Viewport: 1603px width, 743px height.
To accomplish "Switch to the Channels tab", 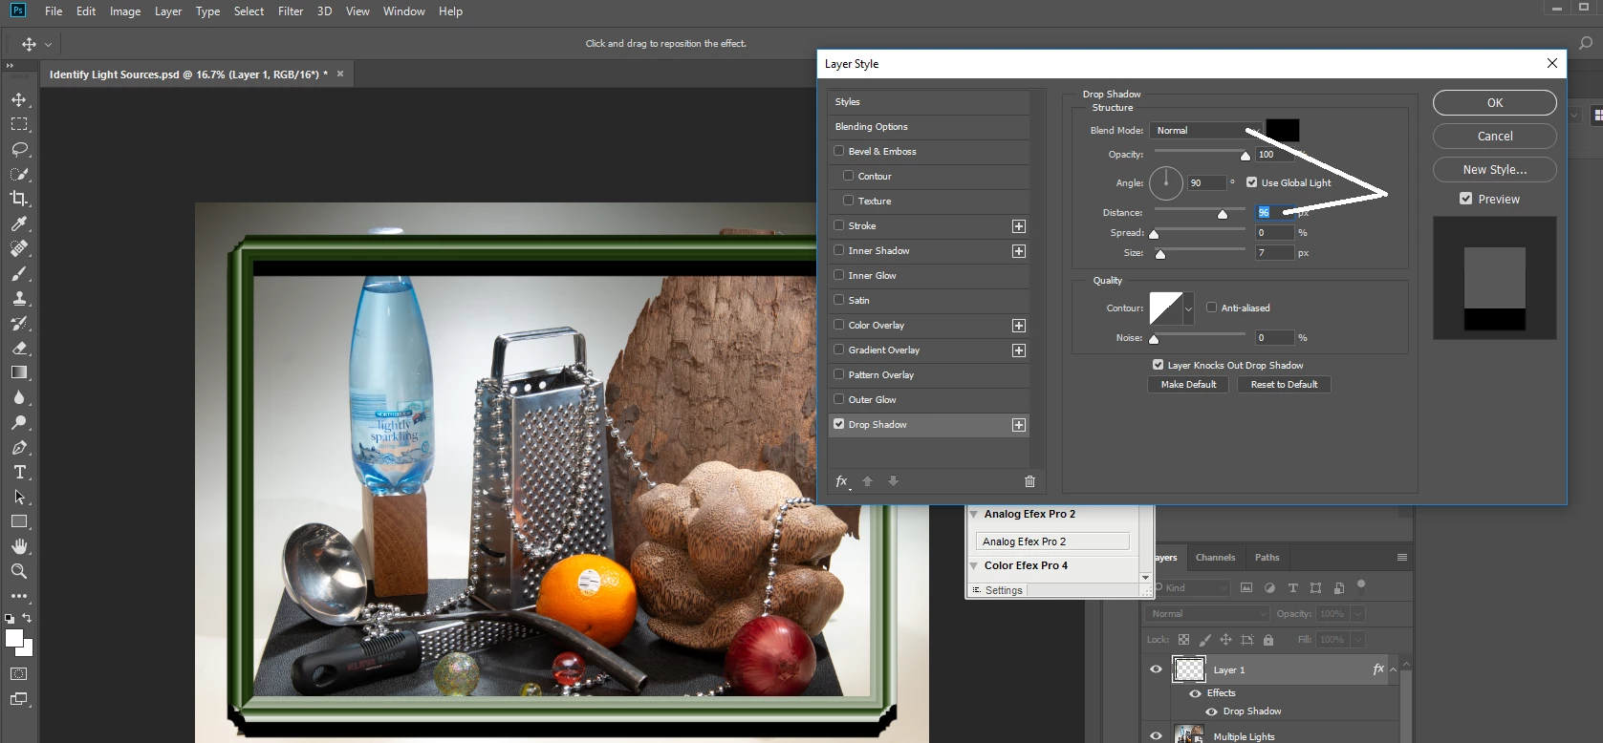I will pos(1215,557).
